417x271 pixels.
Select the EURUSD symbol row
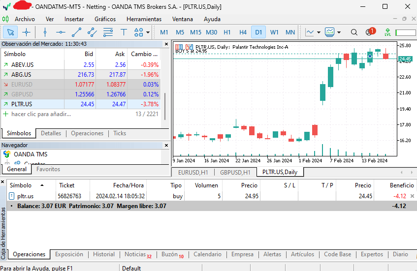pyautogui.click(x=81, y=85)
